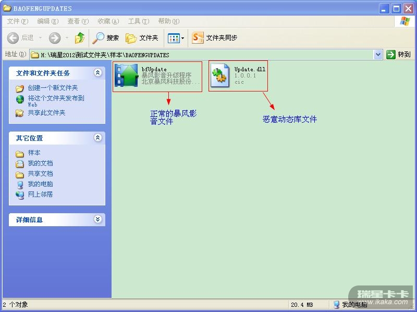Open the File (文件) menu
Viewport: 417px width, 312px height.
18,21
